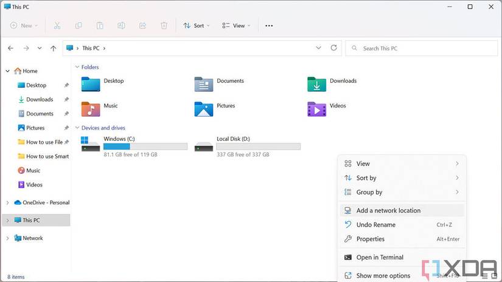The height and width of the screenshot is (282, 502).
Task: Click the Delete trash icon
Action: coord(164,26)
